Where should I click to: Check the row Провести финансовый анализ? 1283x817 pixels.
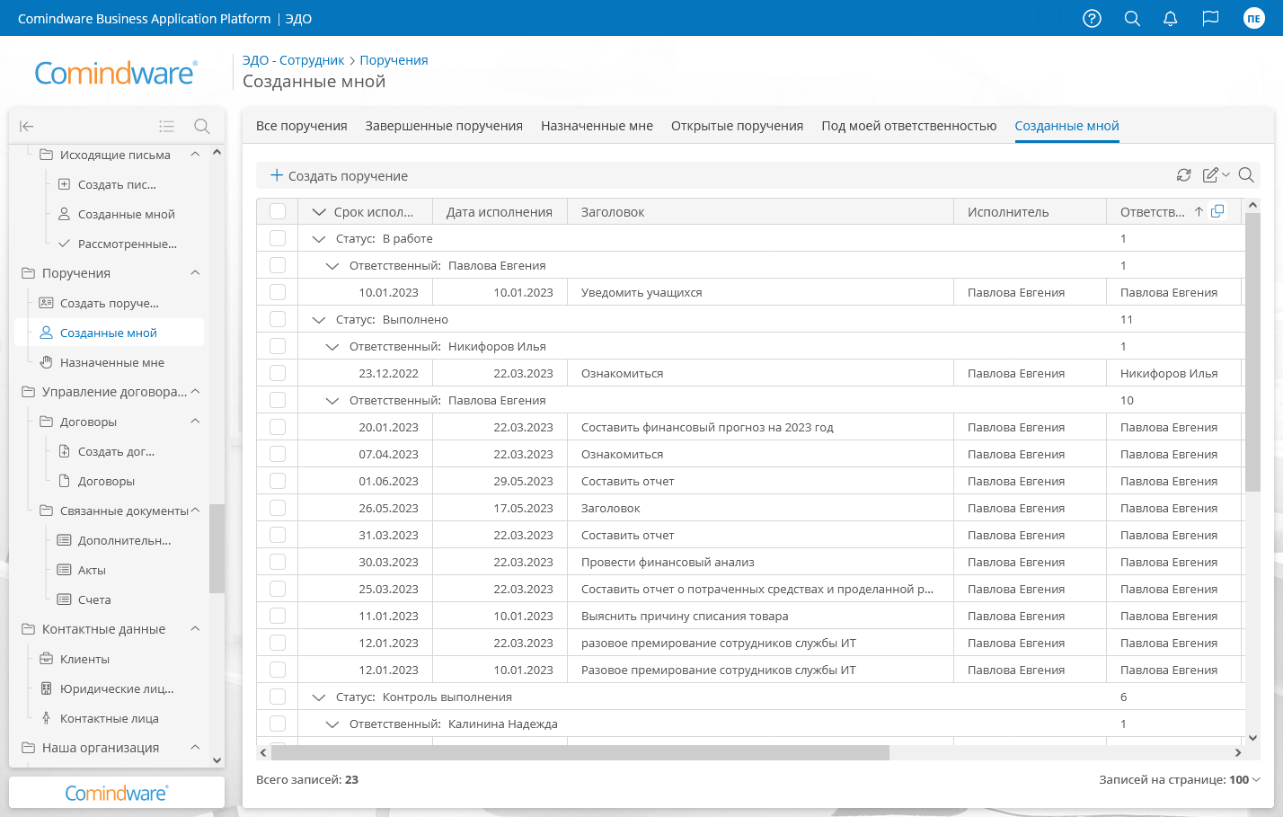[x=278, y=562]
